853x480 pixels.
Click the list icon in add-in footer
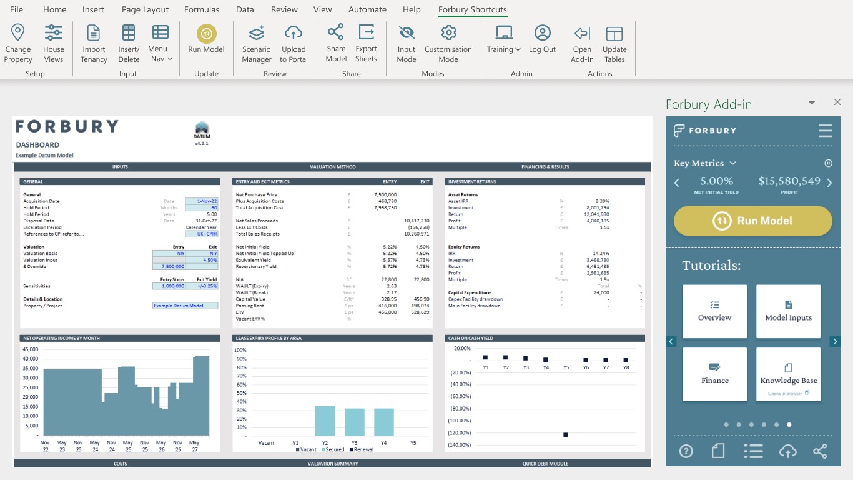(753, 451)
